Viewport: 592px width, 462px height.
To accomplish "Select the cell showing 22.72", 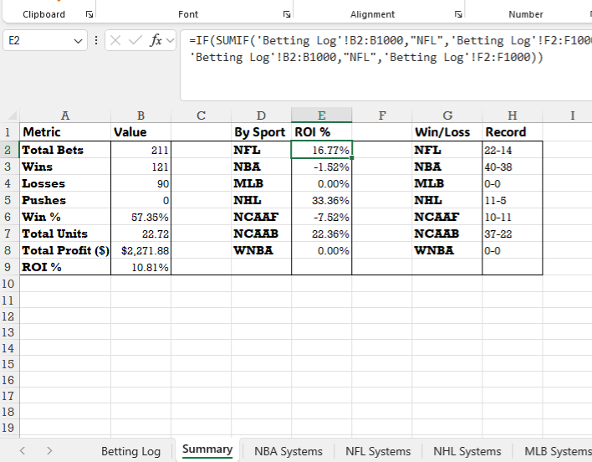I will point(140,234).
